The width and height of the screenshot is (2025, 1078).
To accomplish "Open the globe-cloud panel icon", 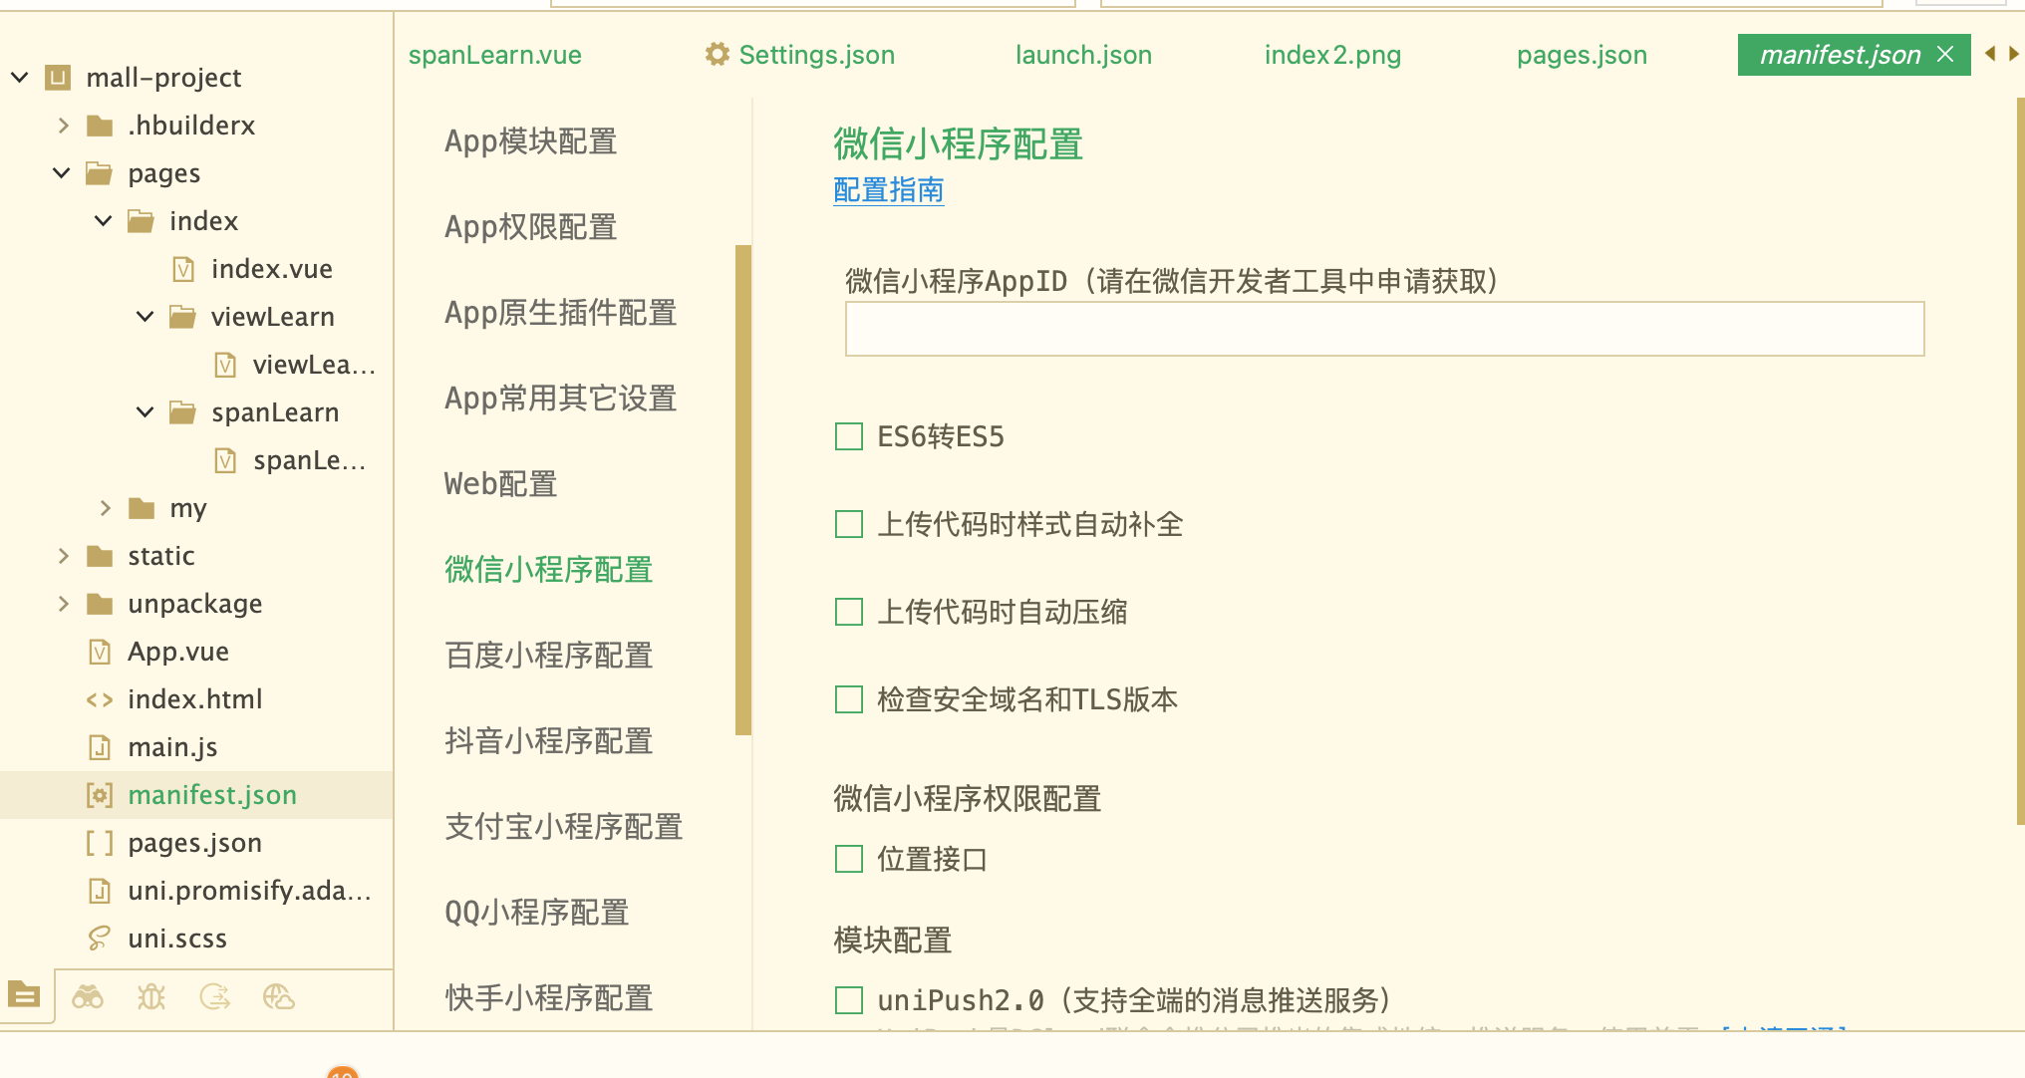I will 279,996.
